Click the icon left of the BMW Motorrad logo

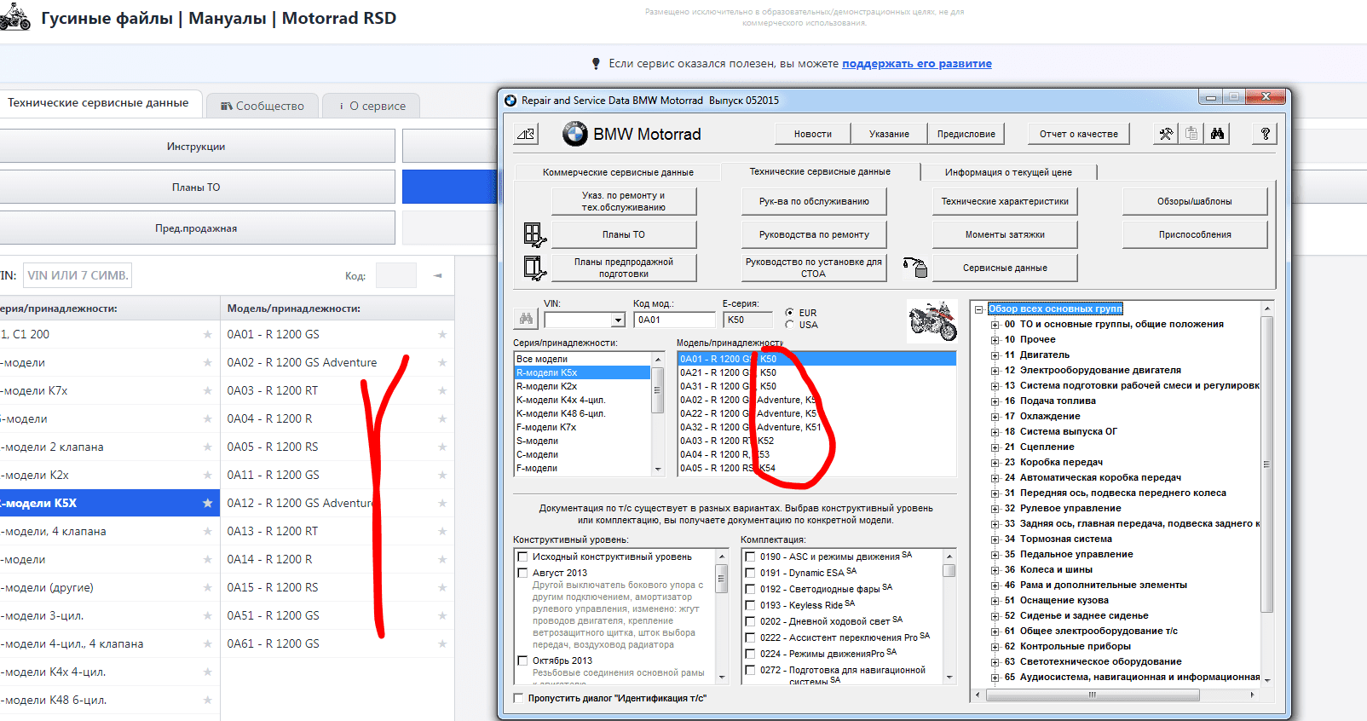[x=527, y=134]
